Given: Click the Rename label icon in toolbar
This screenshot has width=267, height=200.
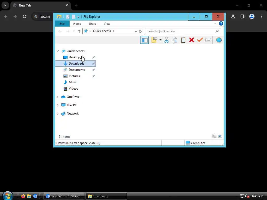Looking at the screenshot, I should click(x=208, y=40).
